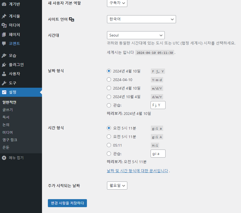Image resolution: width=241 pixels, height=213 pixels.
Task: Select the Y-m-d date format radio
Action: 109,79
